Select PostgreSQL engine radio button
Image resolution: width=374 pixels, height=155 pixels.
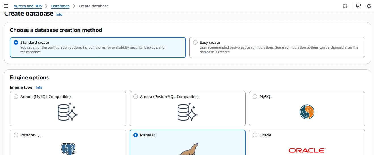pyautogui.click(x=16, y=135)
